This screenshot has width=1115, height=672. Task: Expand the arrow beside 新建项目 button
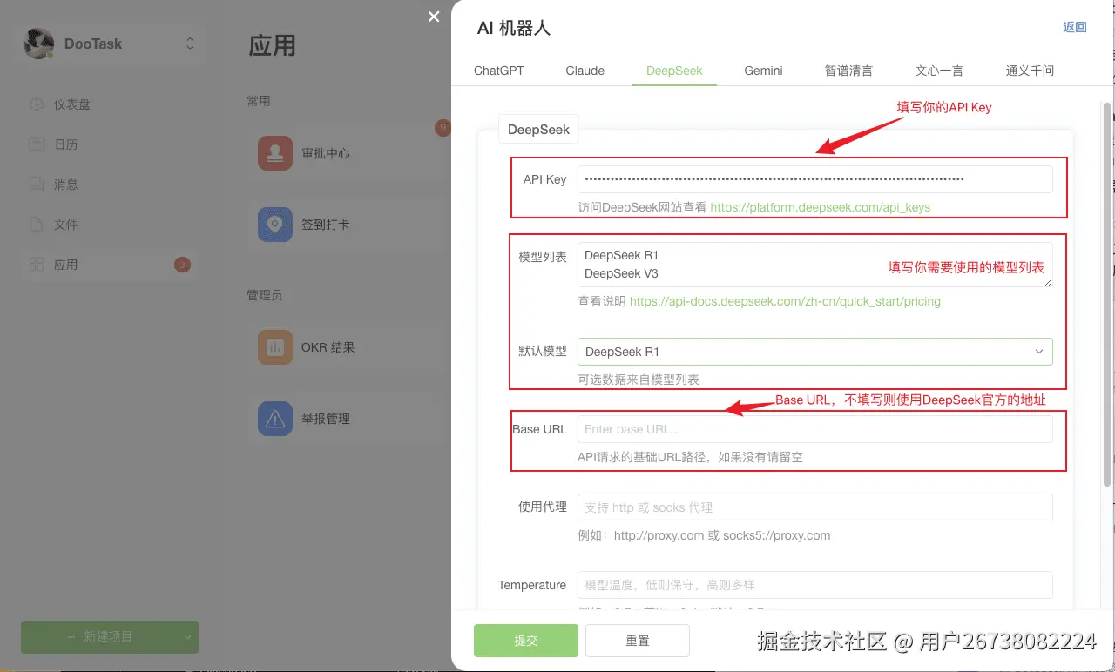(x=188, y=637)
